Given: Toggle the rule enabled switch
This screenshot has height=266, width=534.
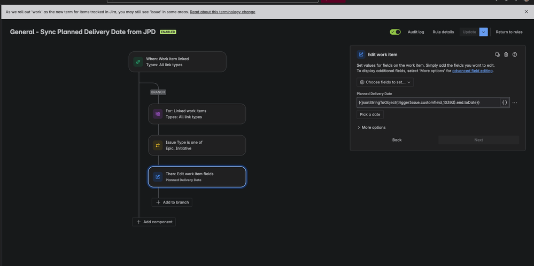Looking at the screenshot, I should click(x=395, y=32).
